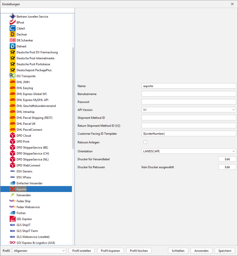This screenshot has height=256, width=238.
Task: Open the Profil Allgemein dropdown
Action: [x=39, y=251]
